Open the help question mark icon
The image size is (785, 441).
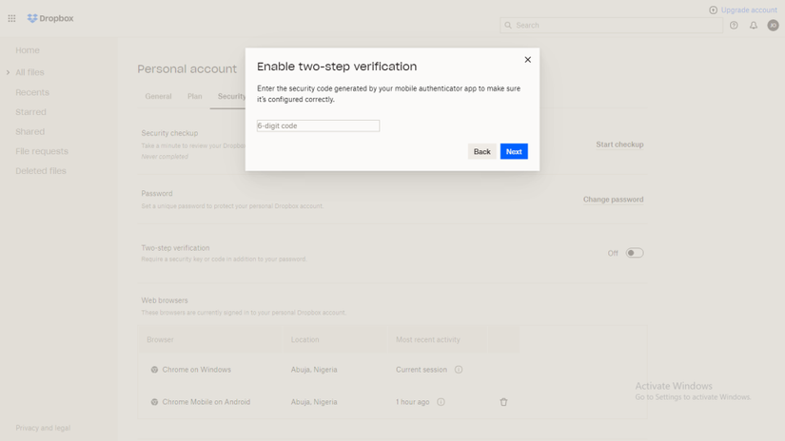(734, 26)
